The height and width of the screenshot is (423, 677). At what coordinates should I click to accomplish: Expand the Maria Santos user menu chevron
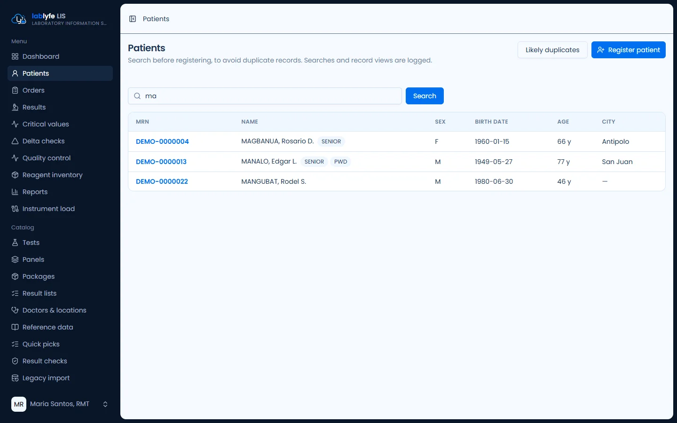coord(105,404)
